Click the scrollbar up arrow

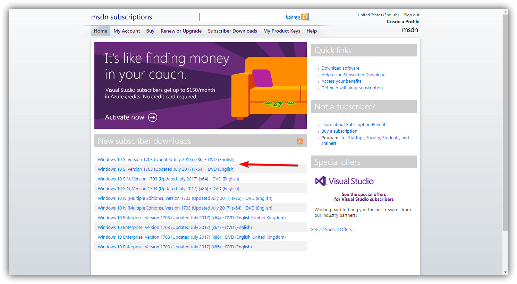[506, 12]
